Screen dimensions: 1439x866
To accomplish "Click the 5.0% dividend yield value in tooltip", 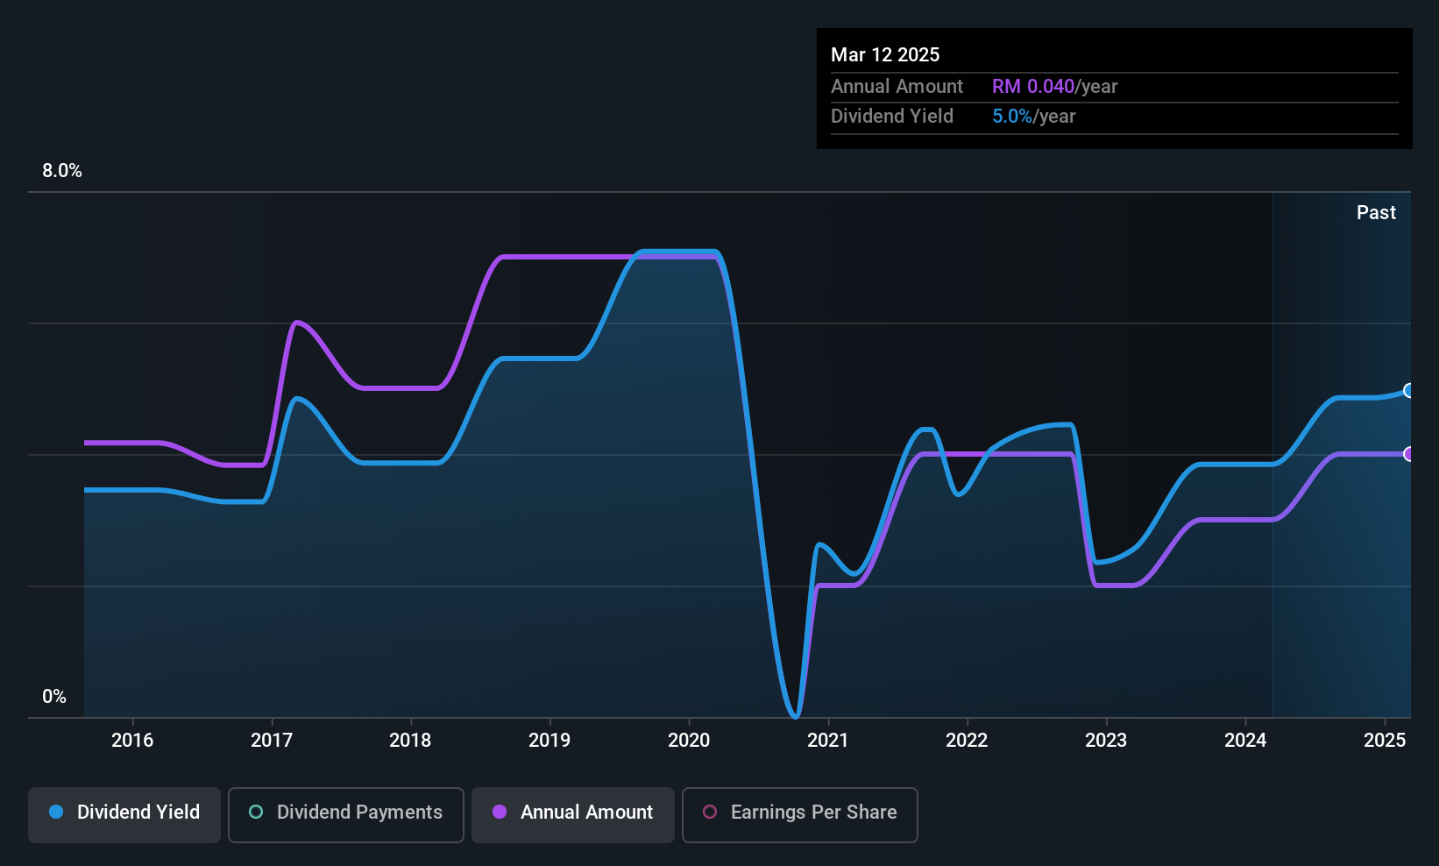I will pos(1012,116).
